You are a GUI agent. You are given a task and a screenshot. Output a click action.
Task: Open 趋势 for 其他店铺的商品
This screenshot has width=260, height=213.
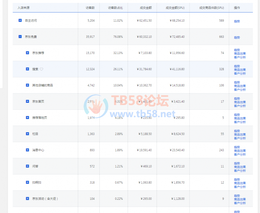tap(237, 82)
